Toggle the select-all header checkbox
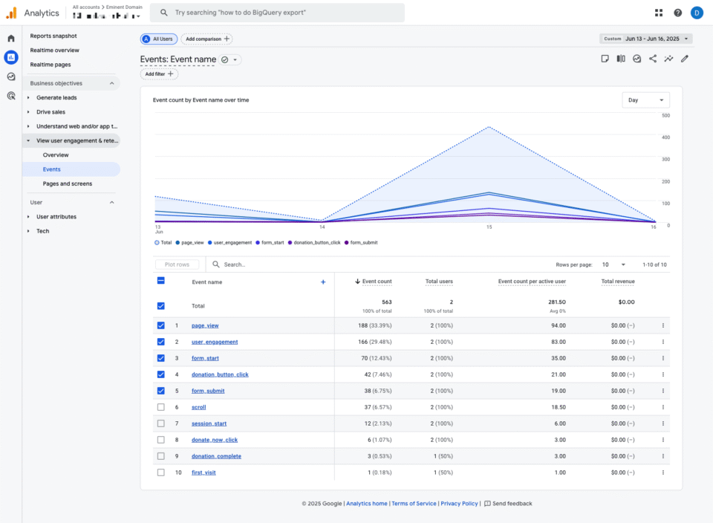 tap(161, 281)
